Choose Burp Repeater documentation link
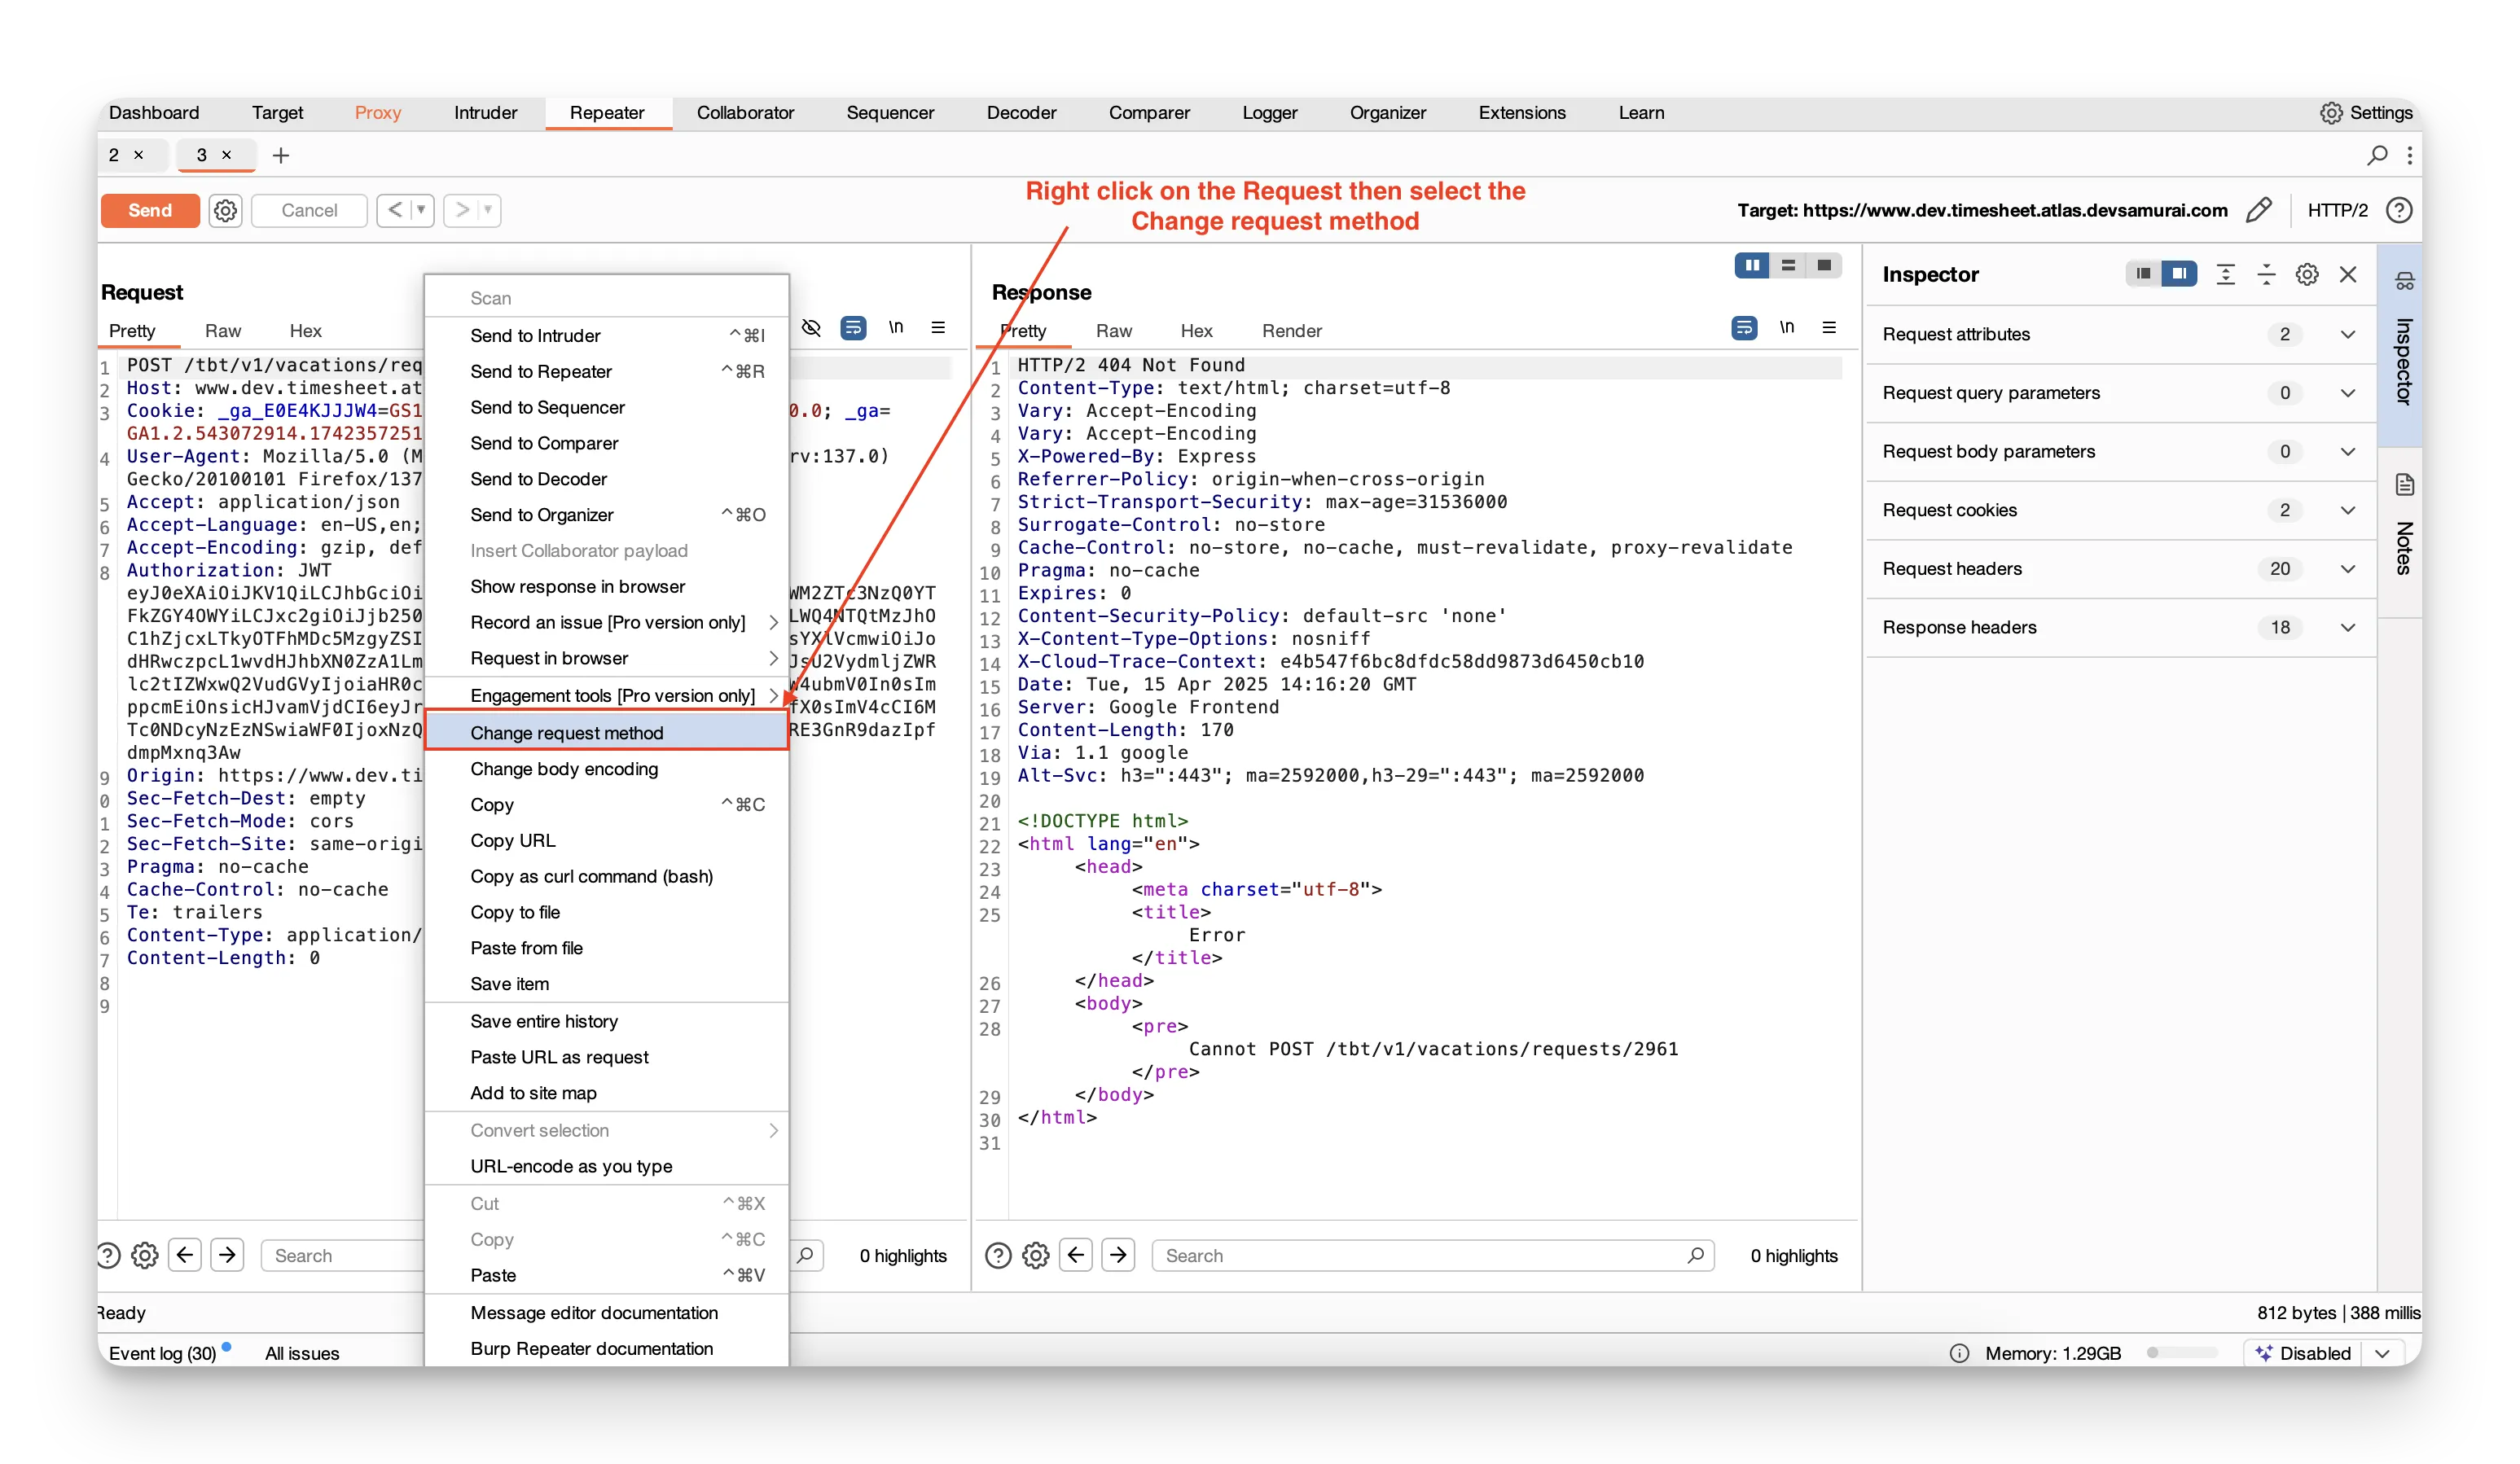This screenshot has height=1464, width=2520. 607,1348
